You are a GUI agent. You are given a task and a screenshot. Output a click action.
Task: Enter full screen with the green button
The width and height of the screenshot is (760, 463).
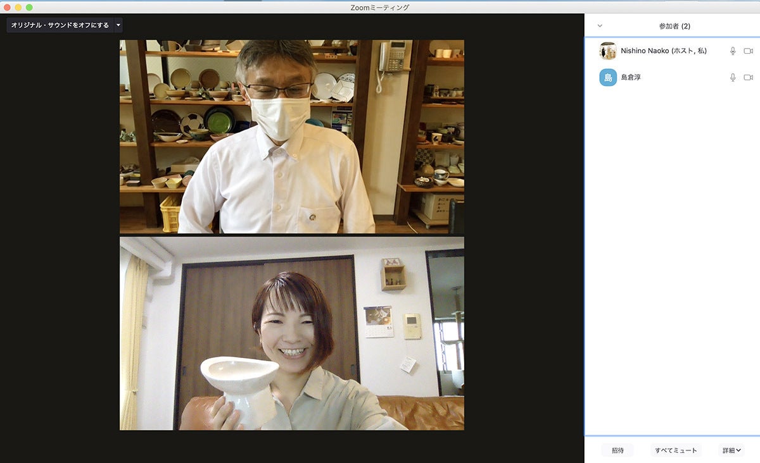pos(29,8)
